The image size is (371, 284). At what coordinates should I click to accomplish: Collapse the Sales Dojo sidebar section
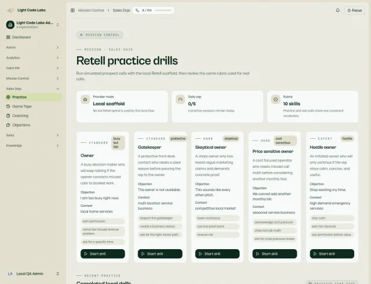point(32,89)
